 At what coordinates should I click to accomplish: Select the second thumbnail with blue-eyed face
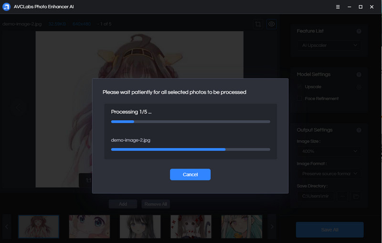[x=89, y=226]
